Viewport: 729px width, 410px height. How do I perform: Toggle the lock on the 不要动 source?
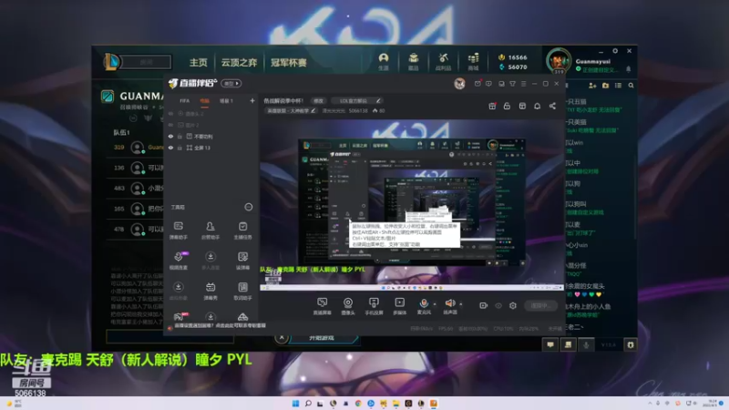point(180,137)
